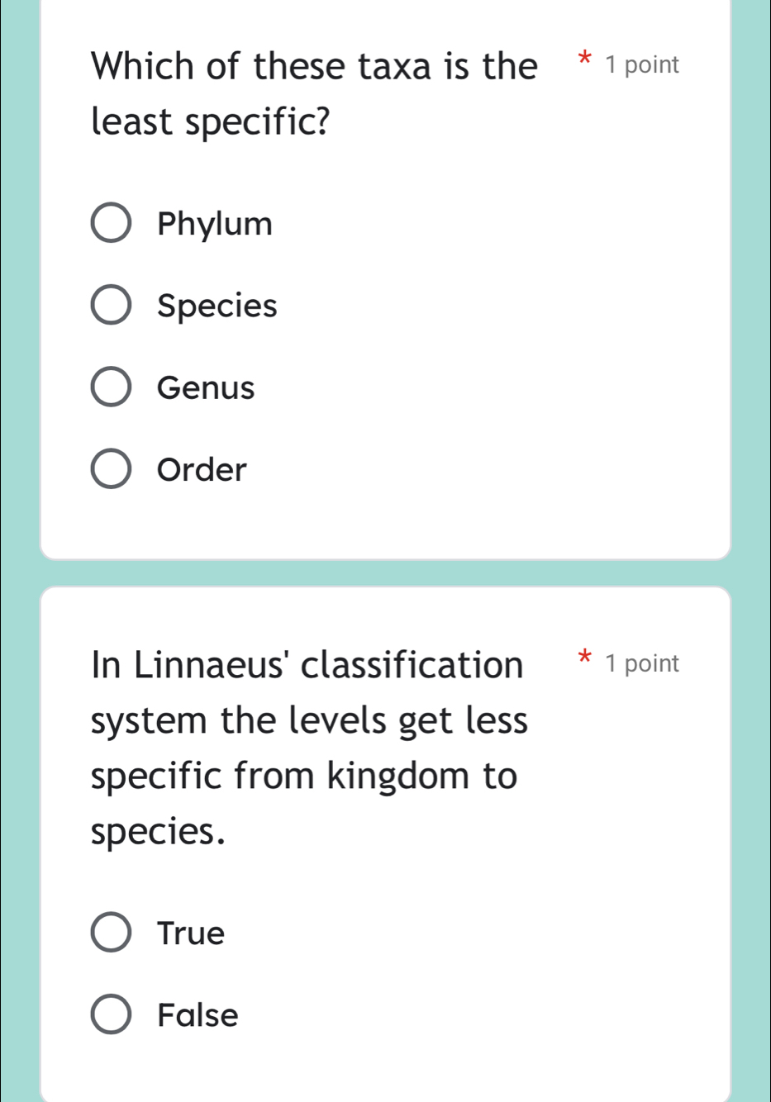771x1102 pixels.
Task: Click the "Which of these taxa" question text
Action: point(314,66)
